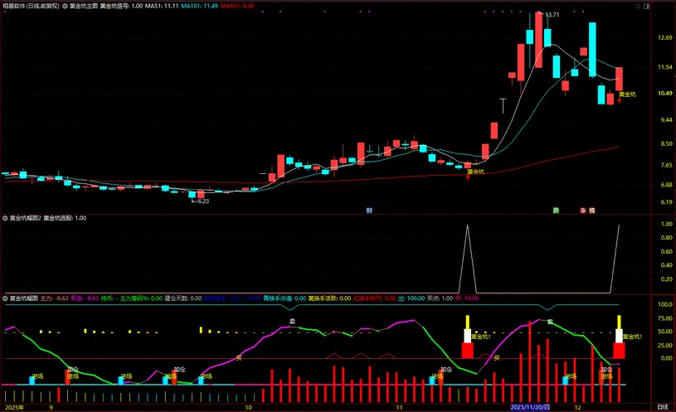Click 10.49 on the price axis
Screen dimensions: 676x412
[665, 94]
